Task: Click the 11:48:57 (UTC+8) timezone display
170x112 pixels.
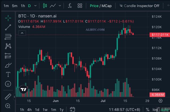Action: coord(124,110)
